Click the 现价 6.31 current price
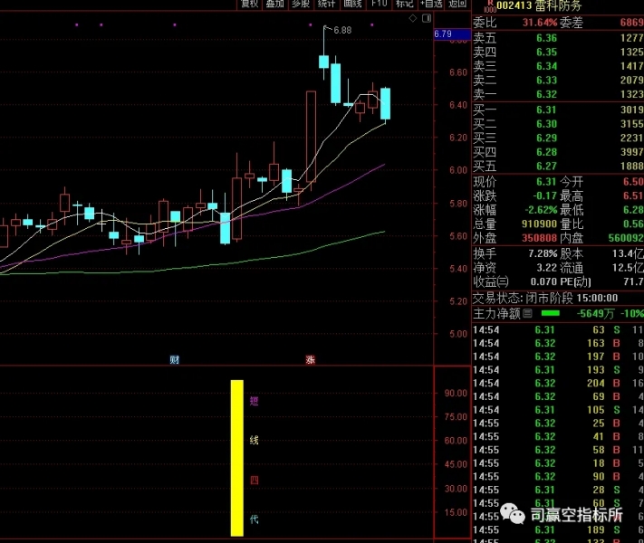The image size is (644, 543). [x=546, y=181]
